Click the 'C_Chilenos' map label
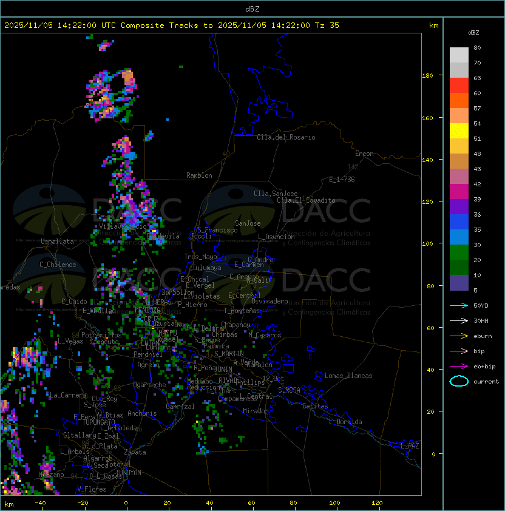This screenshot has width=505, height=511. (x=58, y=265)
